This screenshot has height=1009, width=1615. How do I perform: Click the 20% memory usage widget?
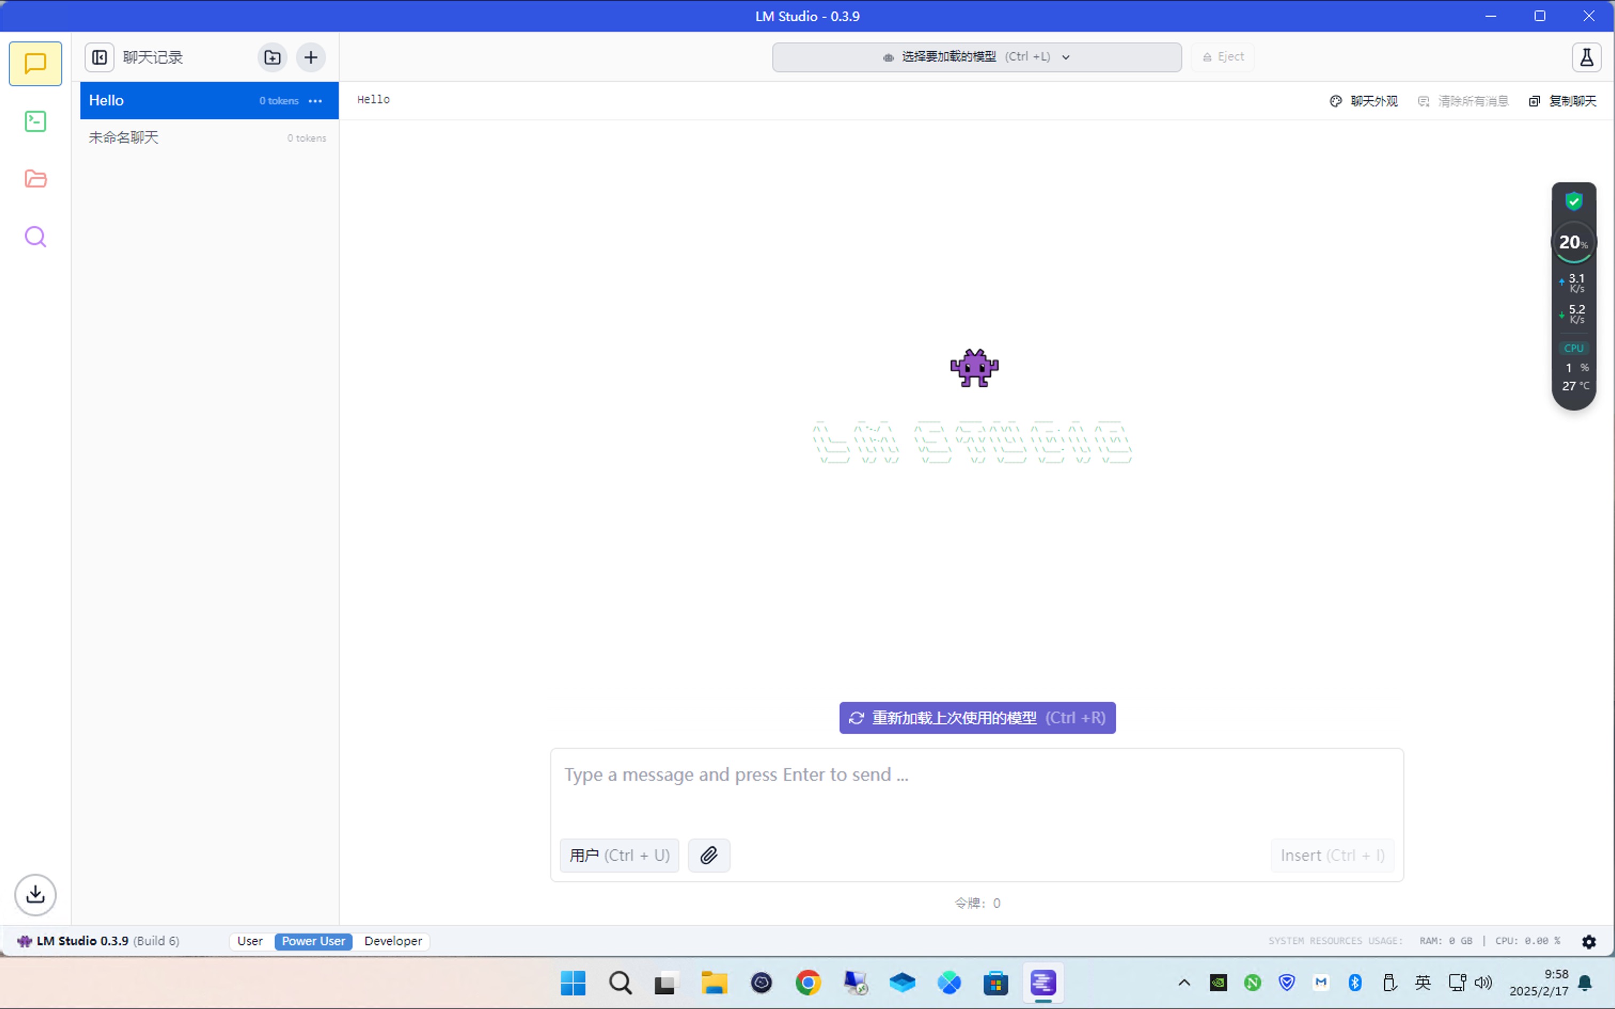pyautogui.click(x=1574, y=243)
